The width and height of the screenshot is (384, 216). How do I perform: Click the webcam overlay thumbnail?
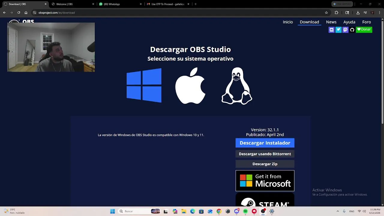[51, 47]
